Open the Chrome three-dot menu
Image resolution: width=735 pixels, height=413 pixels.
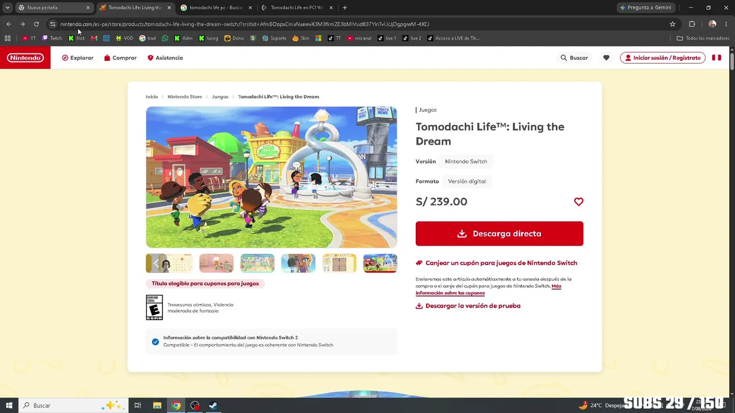(726, 24)
